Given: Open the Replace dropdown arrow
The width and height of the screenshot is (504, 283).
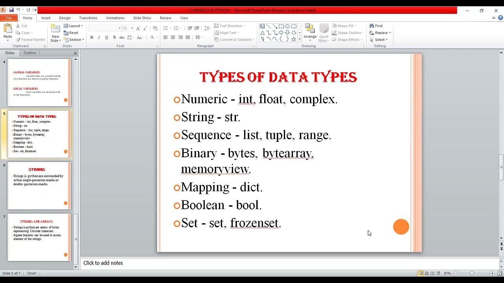Looking at the screenshot, I should pos(389,33).
